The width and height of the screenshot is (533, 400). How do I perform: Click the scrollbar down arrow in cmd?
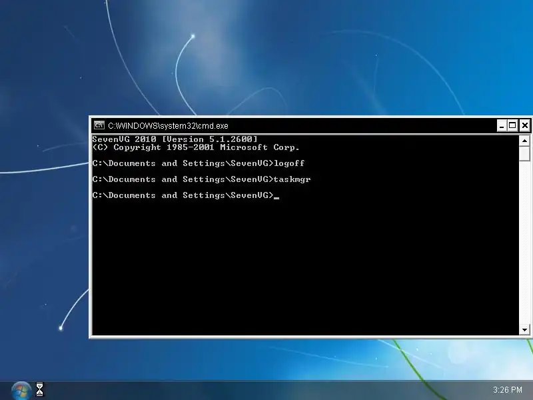pos(524,329)
